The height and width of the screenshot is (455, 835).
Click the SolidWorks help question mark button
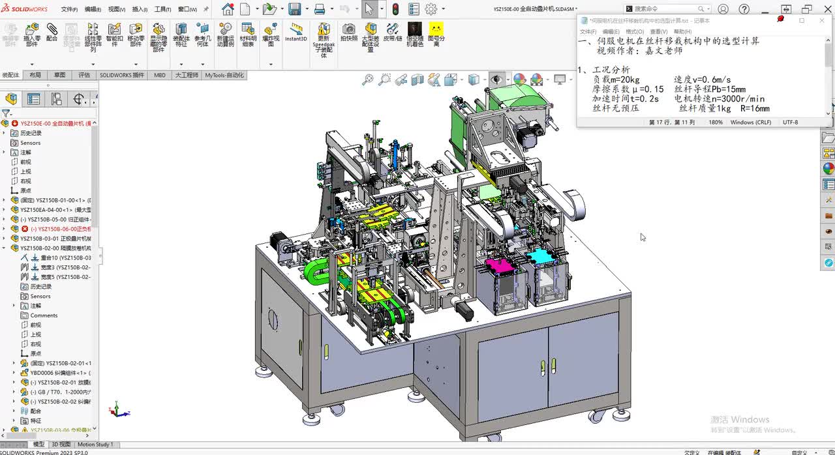point(744,9)
